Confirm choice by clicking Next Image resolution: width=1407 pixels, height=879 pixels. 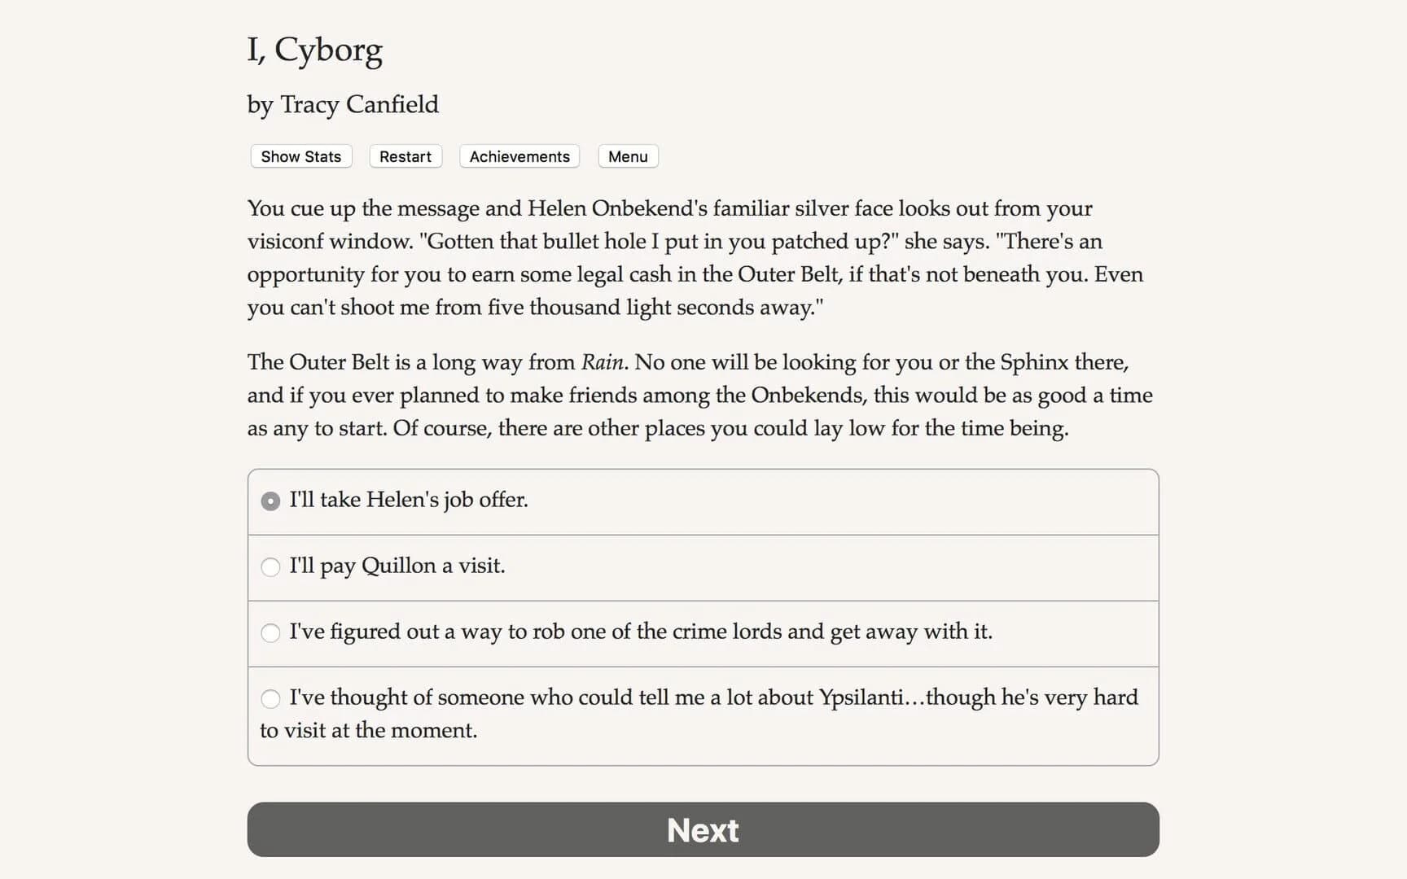(x=703, y=829)
